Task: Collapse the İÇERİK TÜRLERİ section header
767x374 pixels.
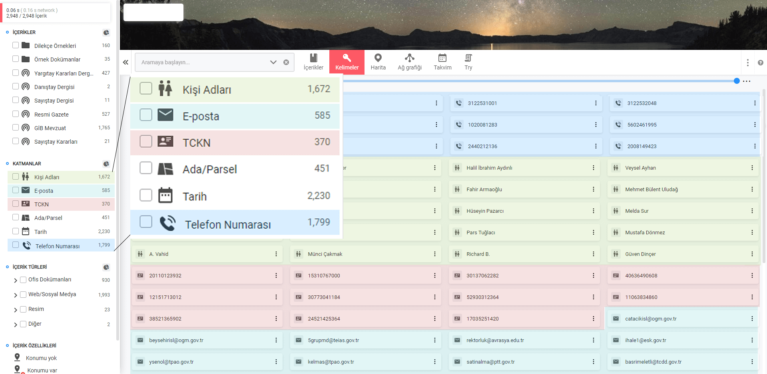Action: click(x=30, y=267)
